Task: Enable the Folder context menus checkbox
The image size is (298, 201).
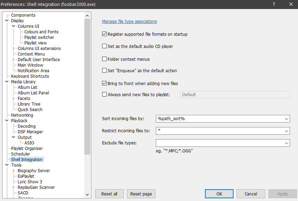Action: click(x=104, y=59)
